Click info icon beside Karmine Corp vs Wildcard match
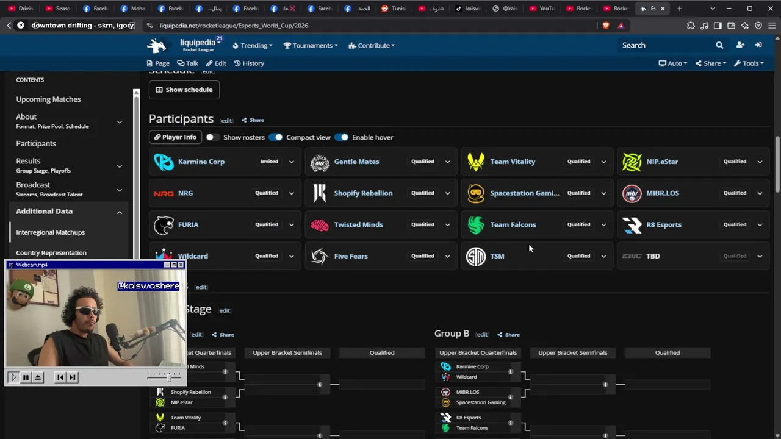 click(511, 371)
